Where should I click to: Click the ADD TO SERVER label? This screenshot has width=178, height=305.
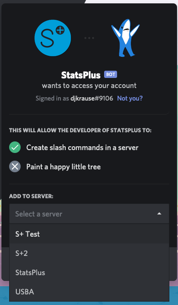coord(31,196)
